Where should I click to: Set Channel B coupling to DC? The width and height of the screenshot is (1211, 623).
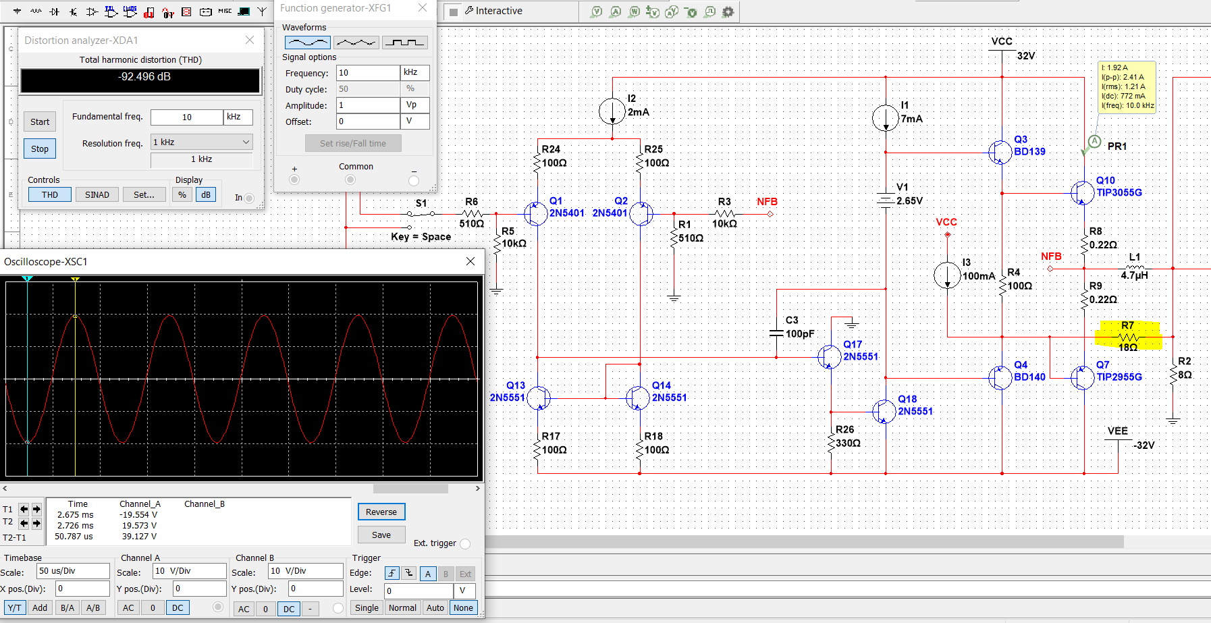289,608
